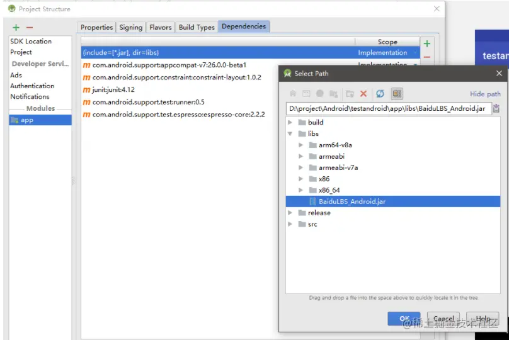Click the Home directory icon in Select Path
This screenshot has height=340, width=509.
click(293, 94)
